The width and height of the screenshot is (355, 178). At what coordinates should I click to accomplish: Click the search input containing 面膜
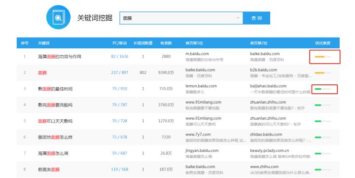click(x=181, y=18)
